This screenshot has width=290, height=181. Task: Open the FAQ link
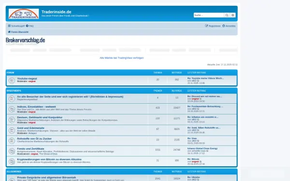[30, 26]
